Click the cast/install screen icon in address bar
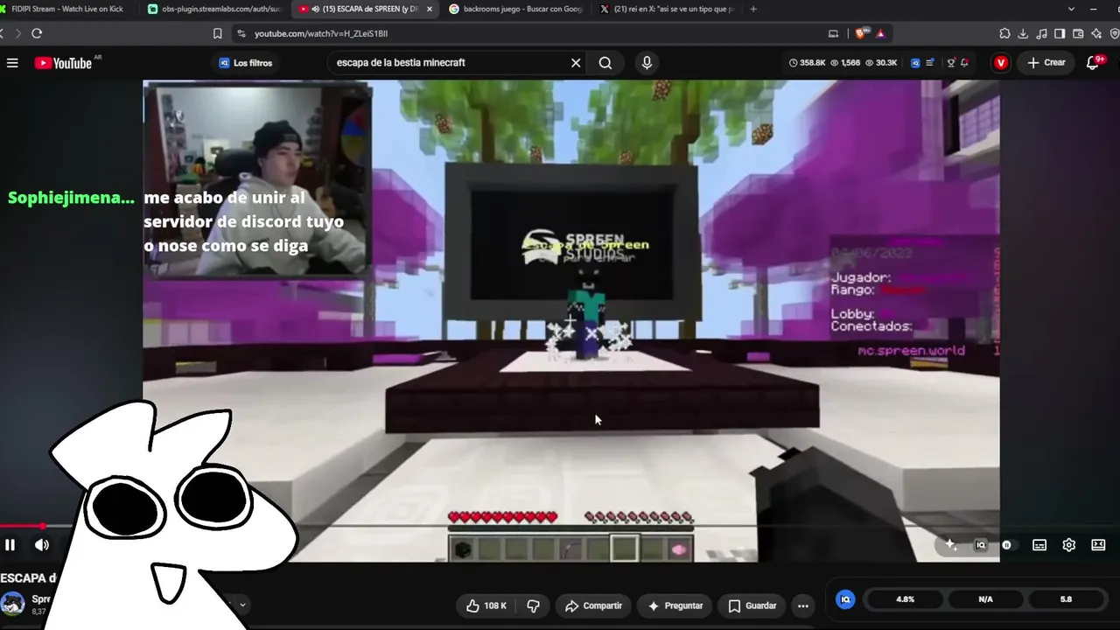The image size is (1120, 630). click(x=833, y=33)
